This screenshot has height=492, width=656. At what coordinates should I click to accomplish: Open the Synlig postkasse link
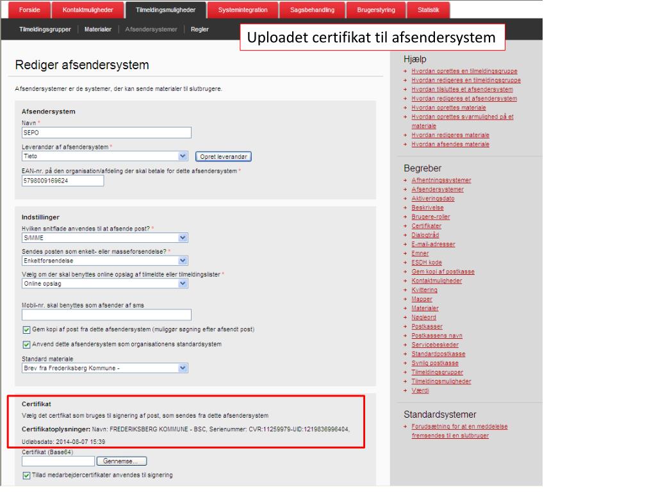pyautogui.click(x=435, y=364)
